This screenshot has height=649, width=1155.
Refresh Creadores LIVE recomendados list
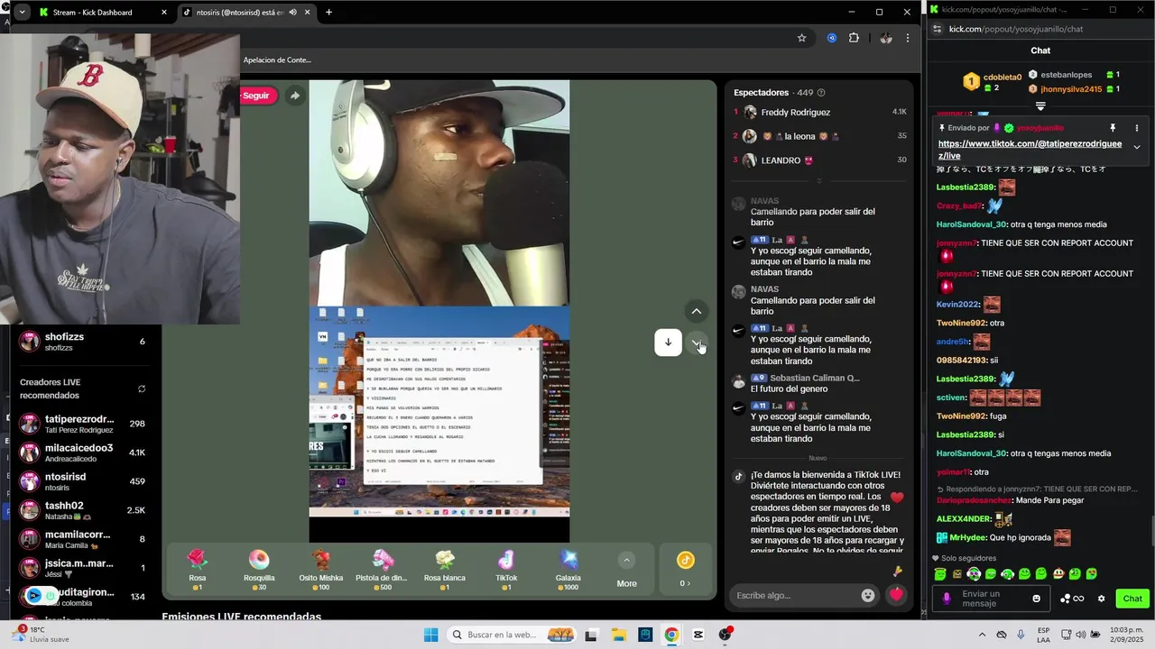click(x=142, y=389)
